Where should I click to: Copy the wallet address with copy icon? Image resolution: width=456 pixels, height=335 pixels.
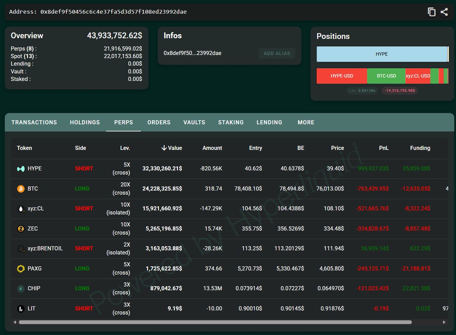tap(431, 12)
